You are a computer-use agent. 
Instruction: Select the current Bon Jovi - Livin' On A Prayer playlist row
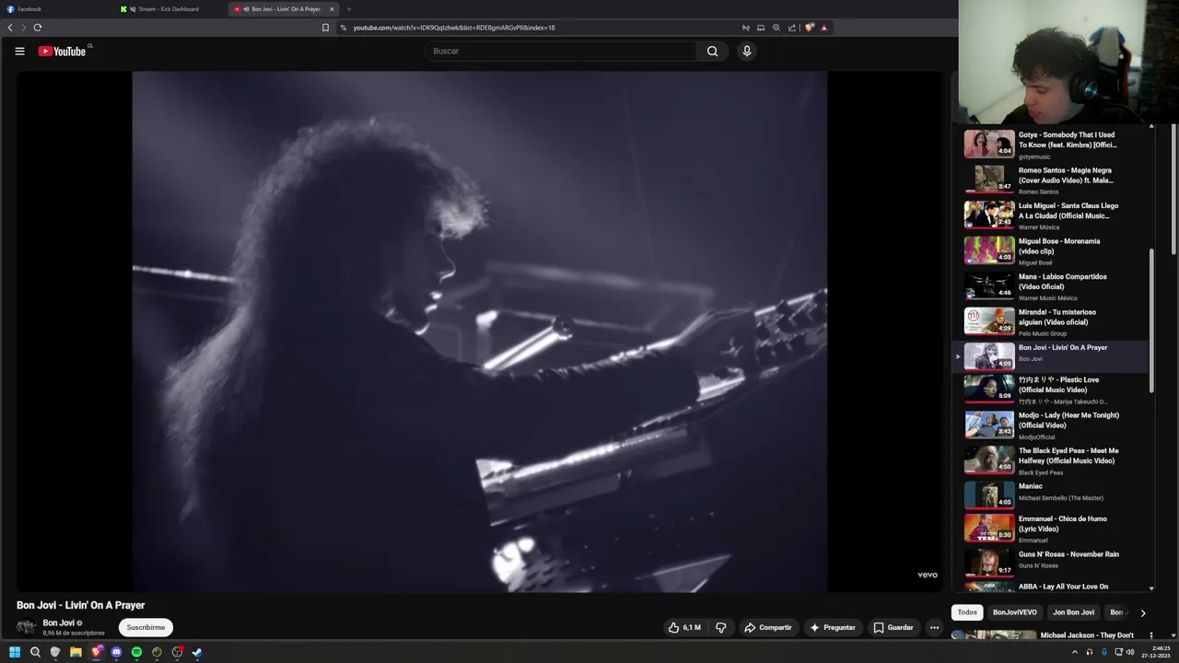coord(1050,355)
